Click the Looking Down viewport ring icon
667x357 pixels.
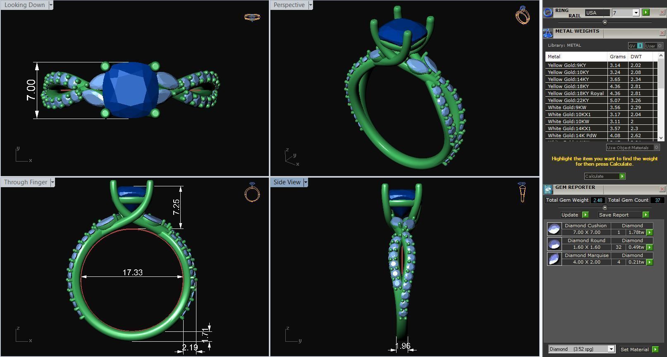tap(252, 17)
